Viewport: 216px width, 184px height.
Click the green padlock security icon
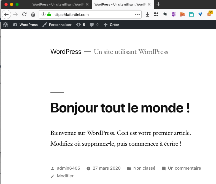tap(49, 15)
